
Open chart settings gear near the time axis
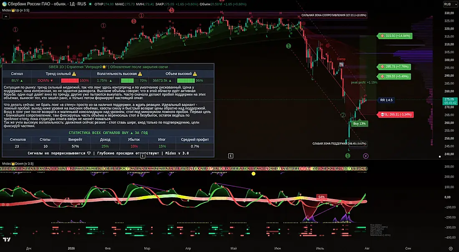tap(451, 249)
